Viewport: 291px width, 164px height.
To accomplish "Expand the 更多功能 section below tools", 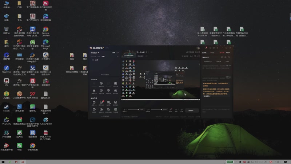I will coord(105,116).
